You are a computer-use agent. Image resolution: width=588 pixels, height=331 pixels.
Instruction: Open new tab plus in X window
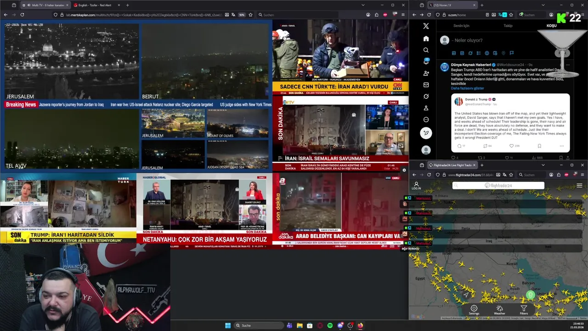click(x=481, y=5)
